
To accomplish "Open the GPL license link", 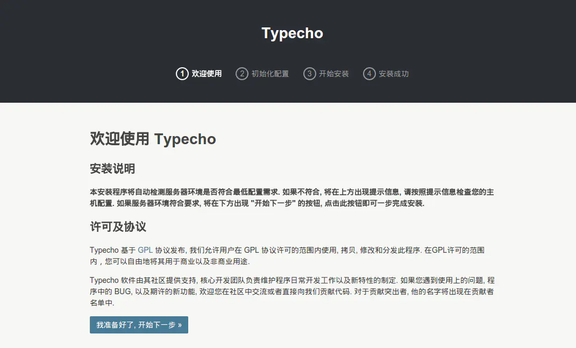I will 145,250.
